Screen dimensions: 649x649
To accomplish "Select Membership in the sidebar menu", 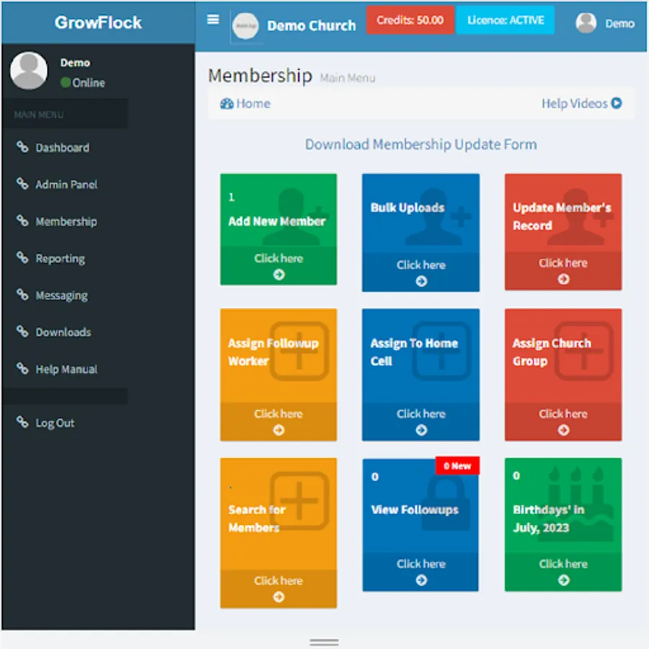I will [66, 221].
